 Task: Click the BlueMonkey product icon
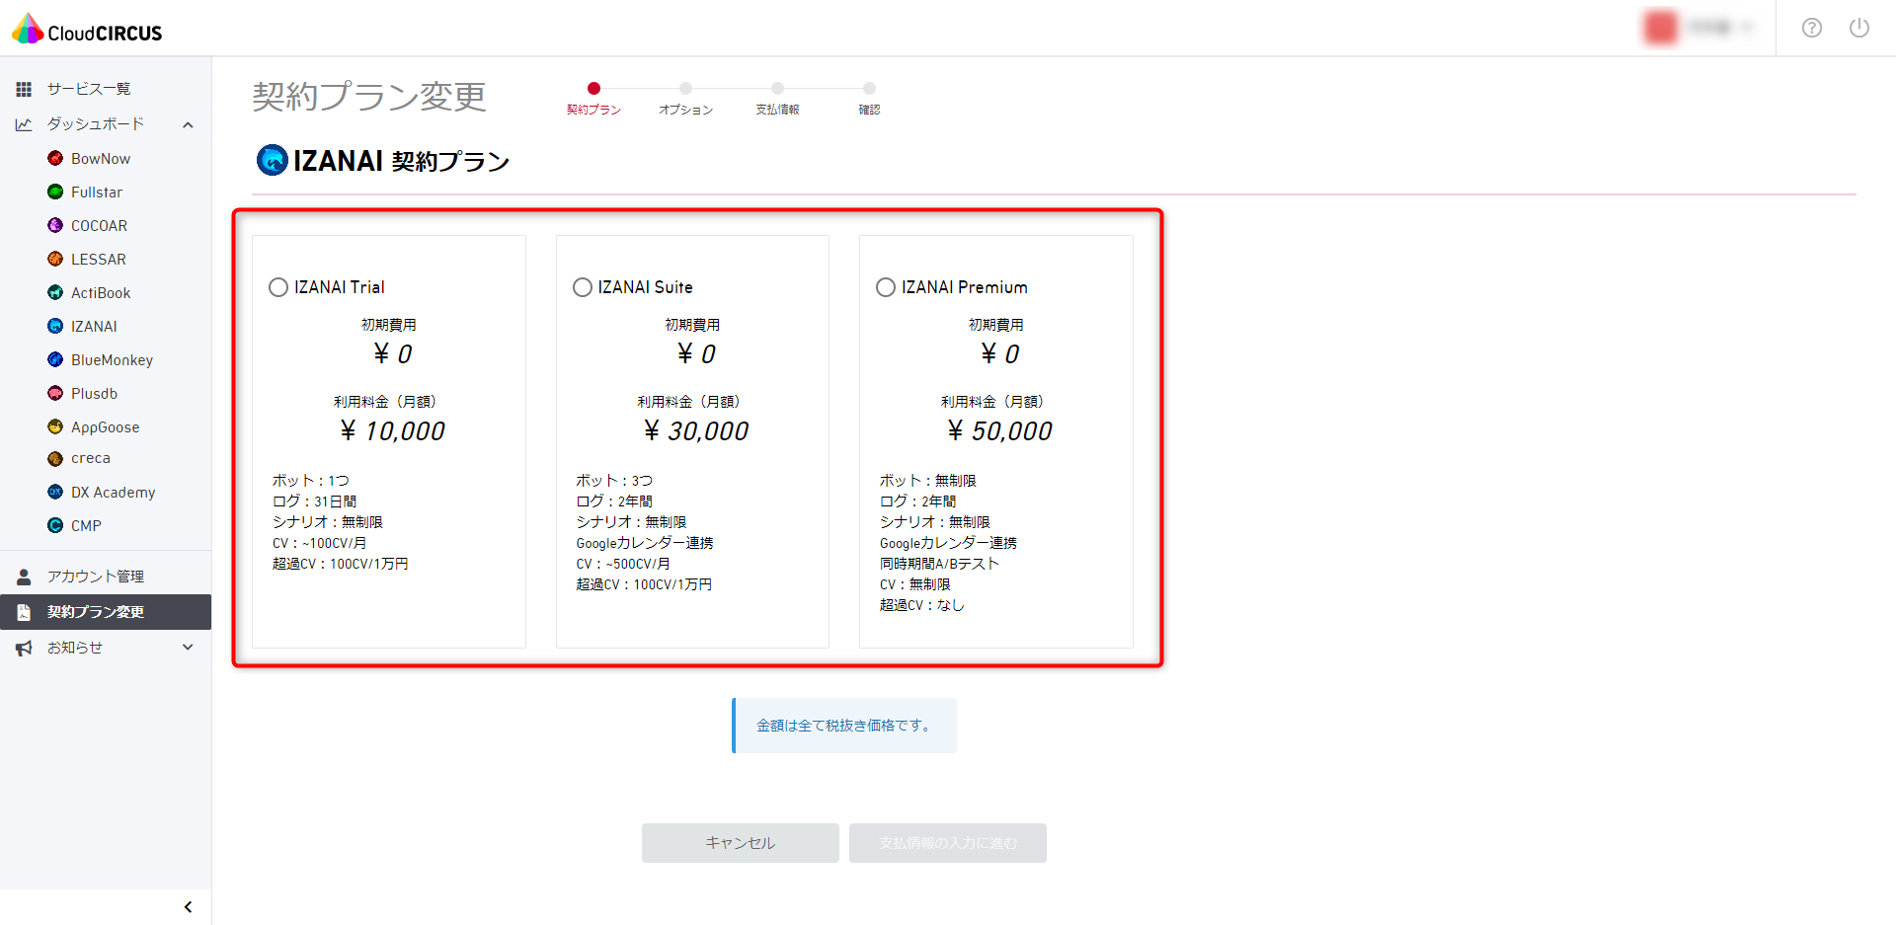55,359
